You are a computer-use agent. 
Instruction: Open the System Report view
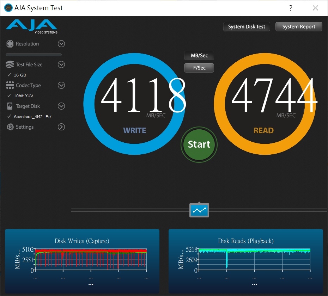299,26
